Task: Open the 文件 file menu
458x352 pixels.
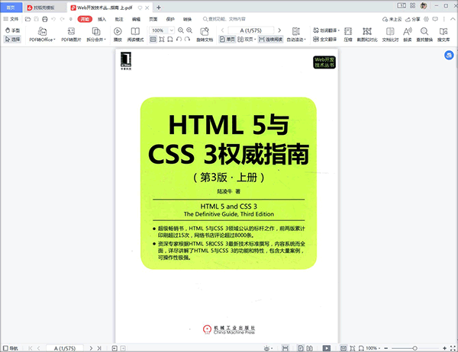Action: coord(11,19)
